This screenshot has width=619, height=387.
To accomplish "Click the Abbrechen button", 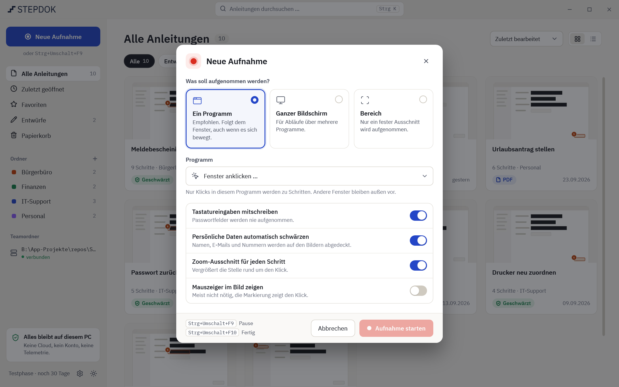I will [333, 328].
